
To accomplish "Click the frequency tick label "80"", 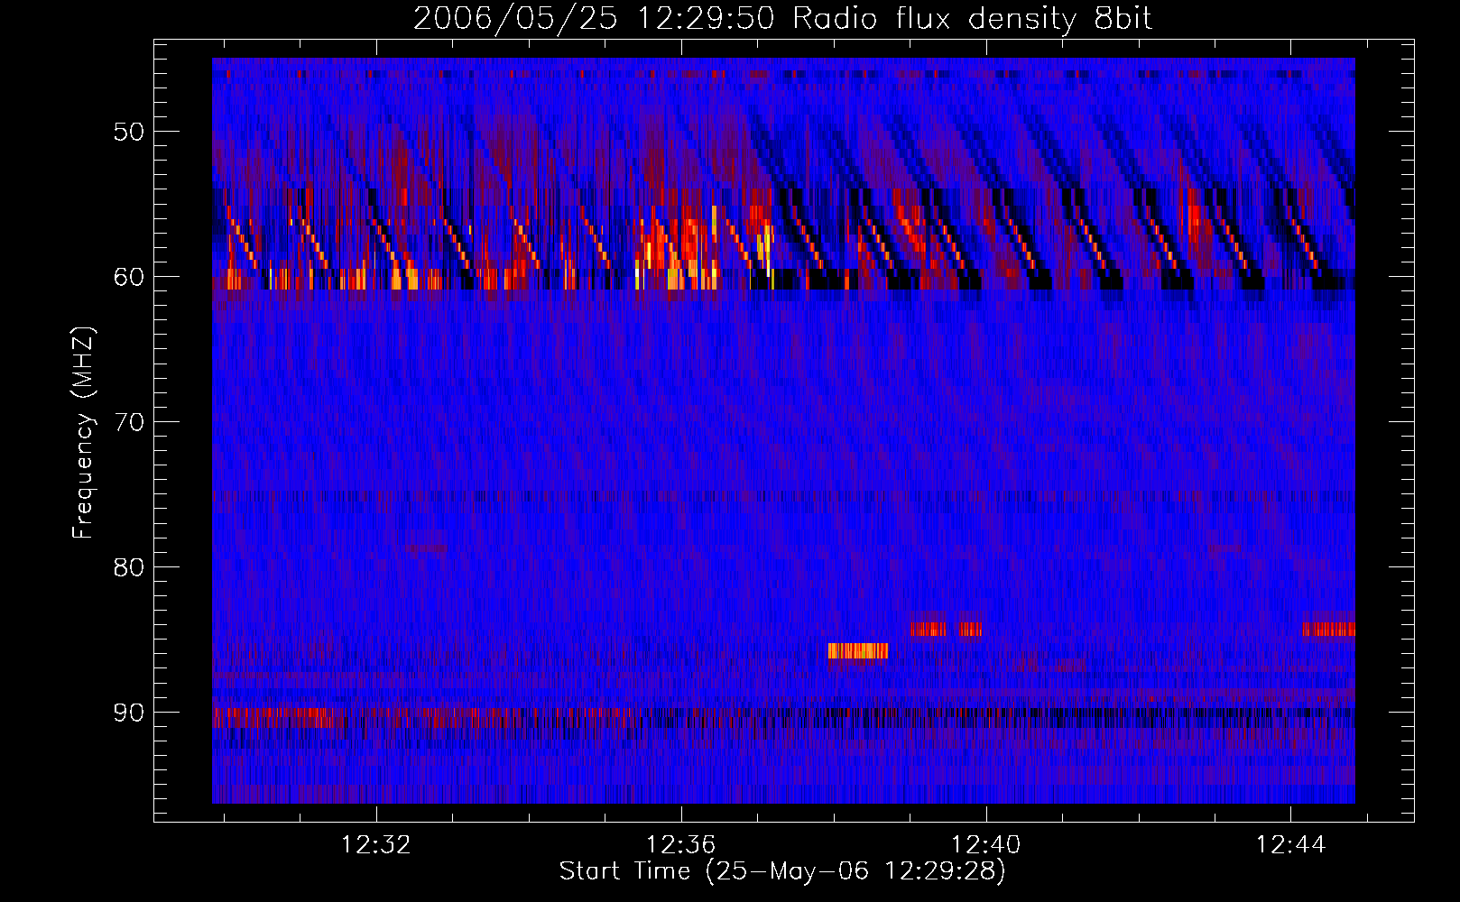I will tap(129, 567).
